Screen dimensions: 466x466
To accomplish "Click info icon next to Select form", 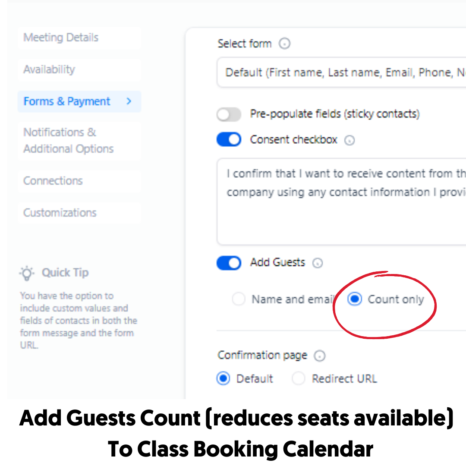I will pyautogui.click(x=284, y=44).
